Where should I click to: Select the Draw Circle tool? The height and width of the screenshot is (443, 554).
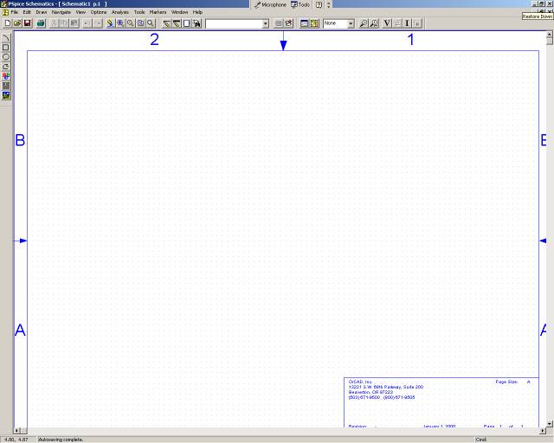[x=6, y=56]
